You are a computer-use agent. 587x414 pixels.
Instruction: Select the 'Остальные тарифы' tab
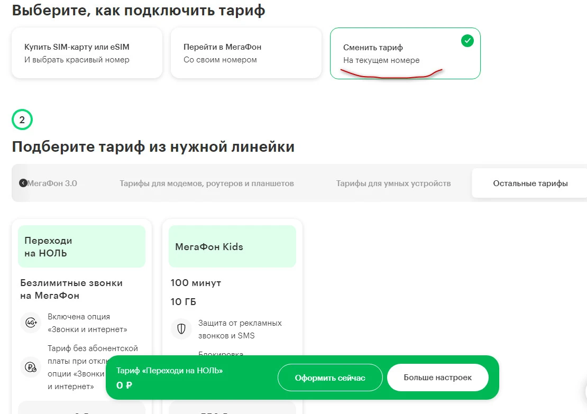click(530, 183)
